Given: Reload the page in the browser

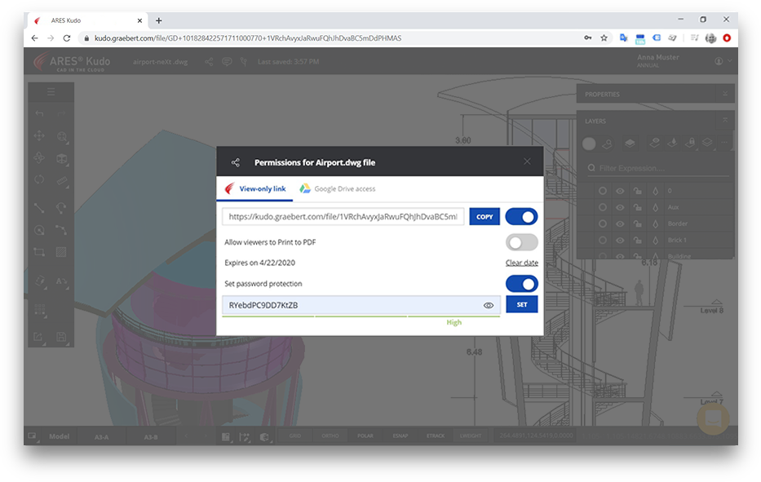Looking at the screenshot, I should pyautogui.click(x=66, y=38).
